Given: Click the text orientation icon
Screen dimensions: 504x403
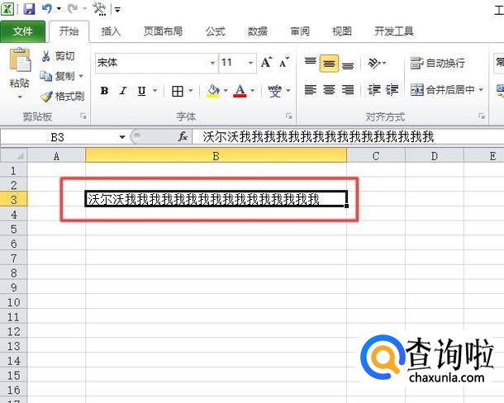Looking at the screenshot, I should coord(374,63).
